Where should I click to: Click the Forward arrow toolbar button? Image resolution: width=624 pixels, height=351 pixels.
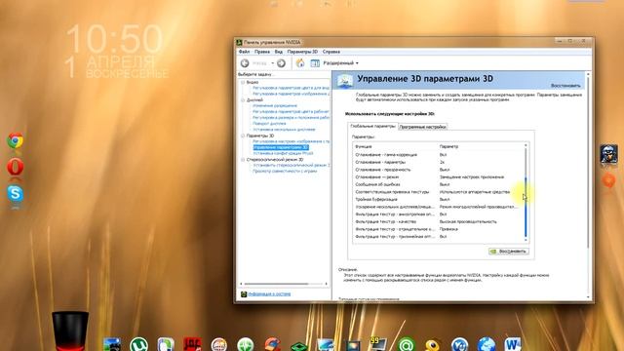(282, 62)
